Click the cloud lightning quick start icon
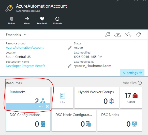 [x=117, y=35]
